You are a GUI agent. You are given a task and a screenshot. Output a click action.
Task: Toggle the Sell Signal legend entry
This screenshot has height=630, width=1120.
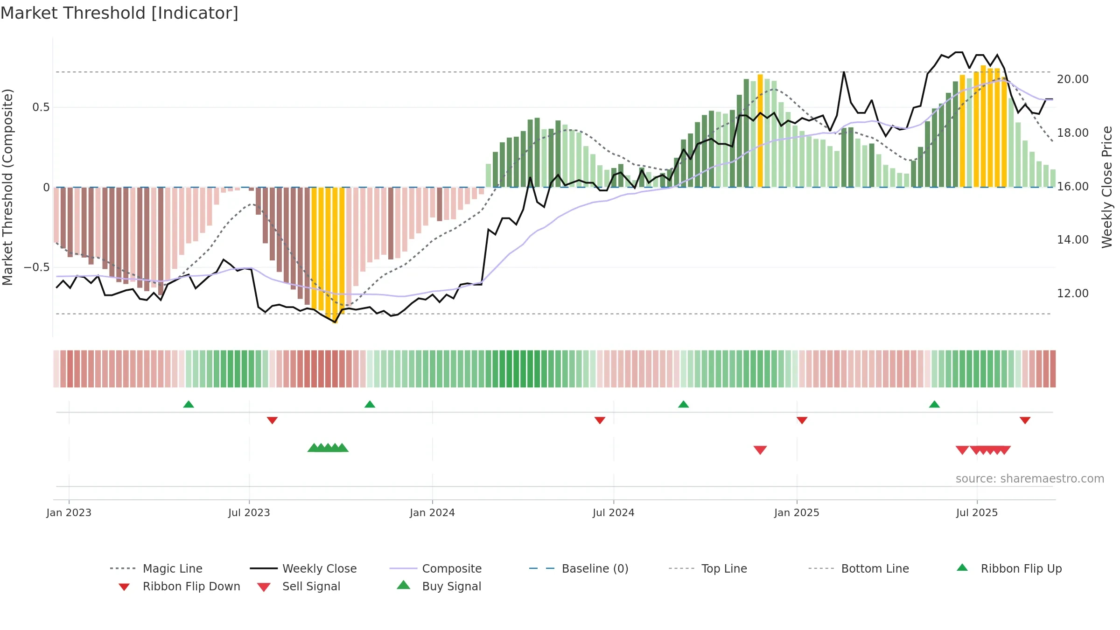(x=299, y=586)
